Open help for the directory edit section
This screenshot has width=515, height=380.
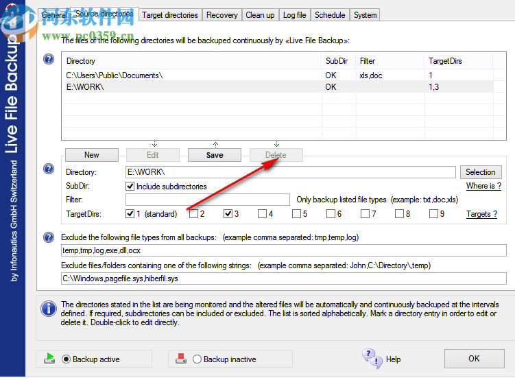click(49, 169)
